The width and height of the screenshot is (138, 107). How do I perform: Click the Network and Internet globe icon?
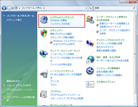[44, 54]
